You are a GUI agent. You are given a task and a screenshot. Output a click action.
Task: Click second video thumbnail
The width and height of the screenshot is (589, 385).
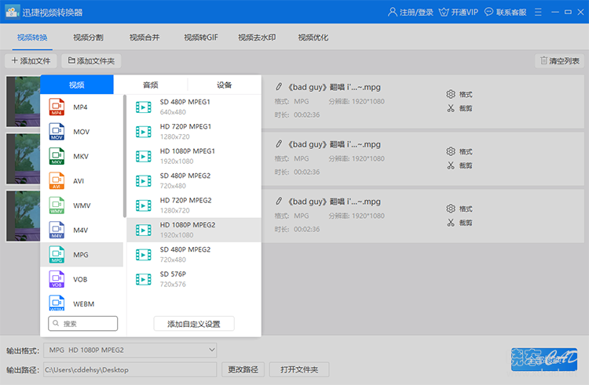[24, 158]
